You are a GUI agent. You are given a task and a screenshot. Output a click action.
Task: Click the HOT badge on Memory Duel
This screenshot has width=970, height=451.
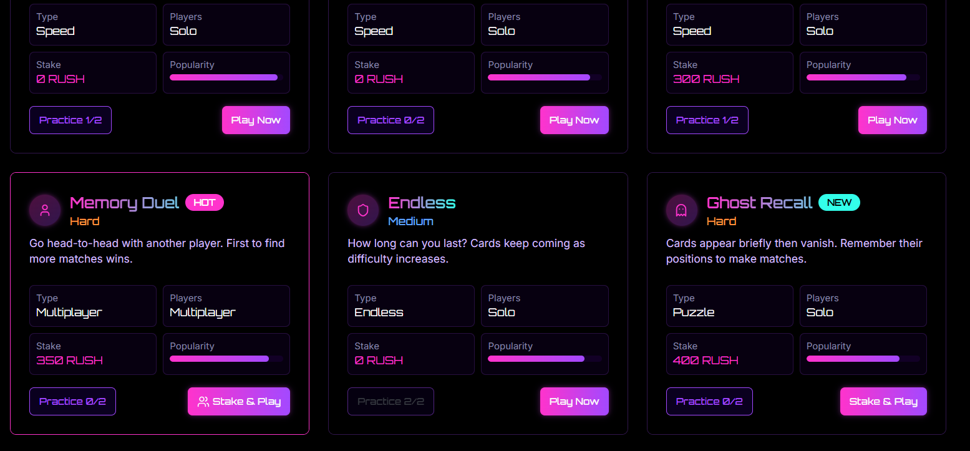click(205, 203)
